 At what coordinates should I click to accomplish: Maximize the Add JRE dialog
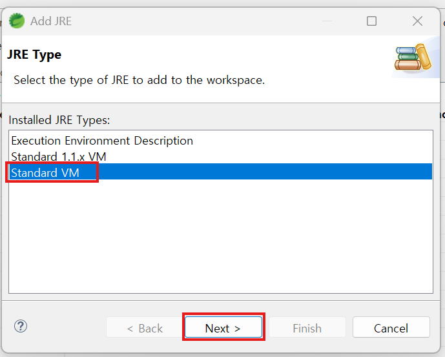[x=371, y=21]
